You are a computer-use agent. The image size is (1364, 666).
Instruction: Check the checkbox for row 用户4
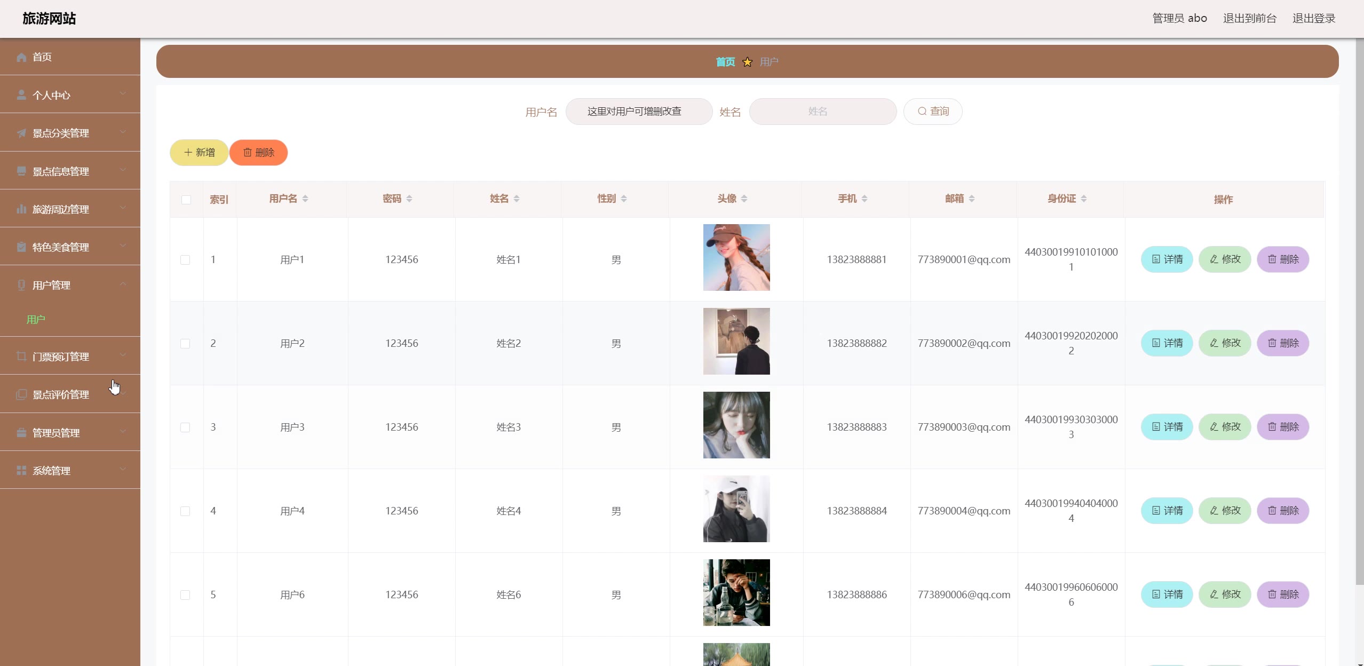point(185,511)
